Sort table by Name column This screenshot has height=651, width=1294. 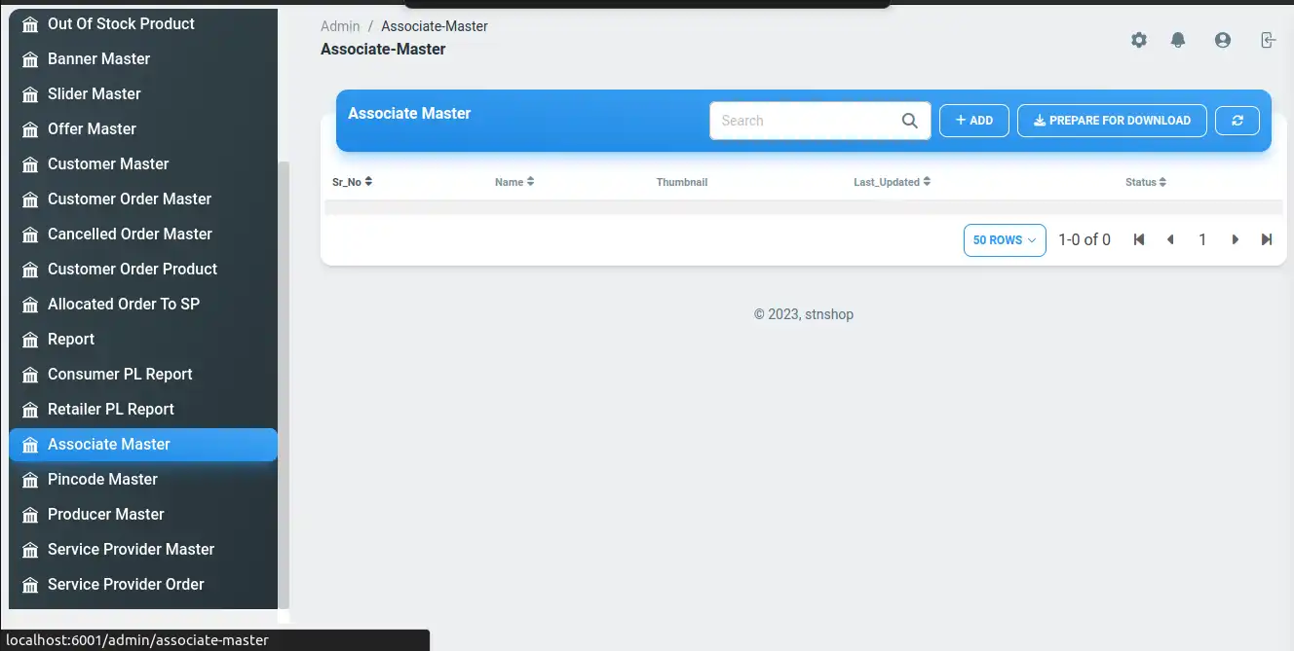click(x=514, y=182)
